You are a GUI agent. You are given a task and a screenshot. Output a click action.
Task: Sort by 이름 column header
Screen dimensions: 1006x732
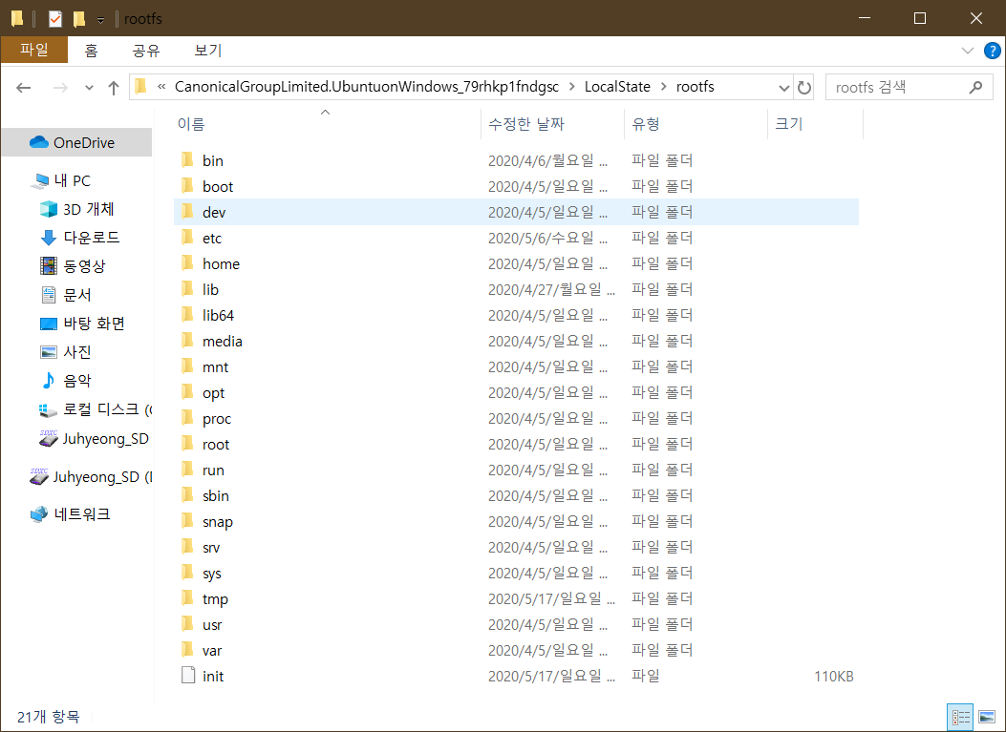point(326,124)
